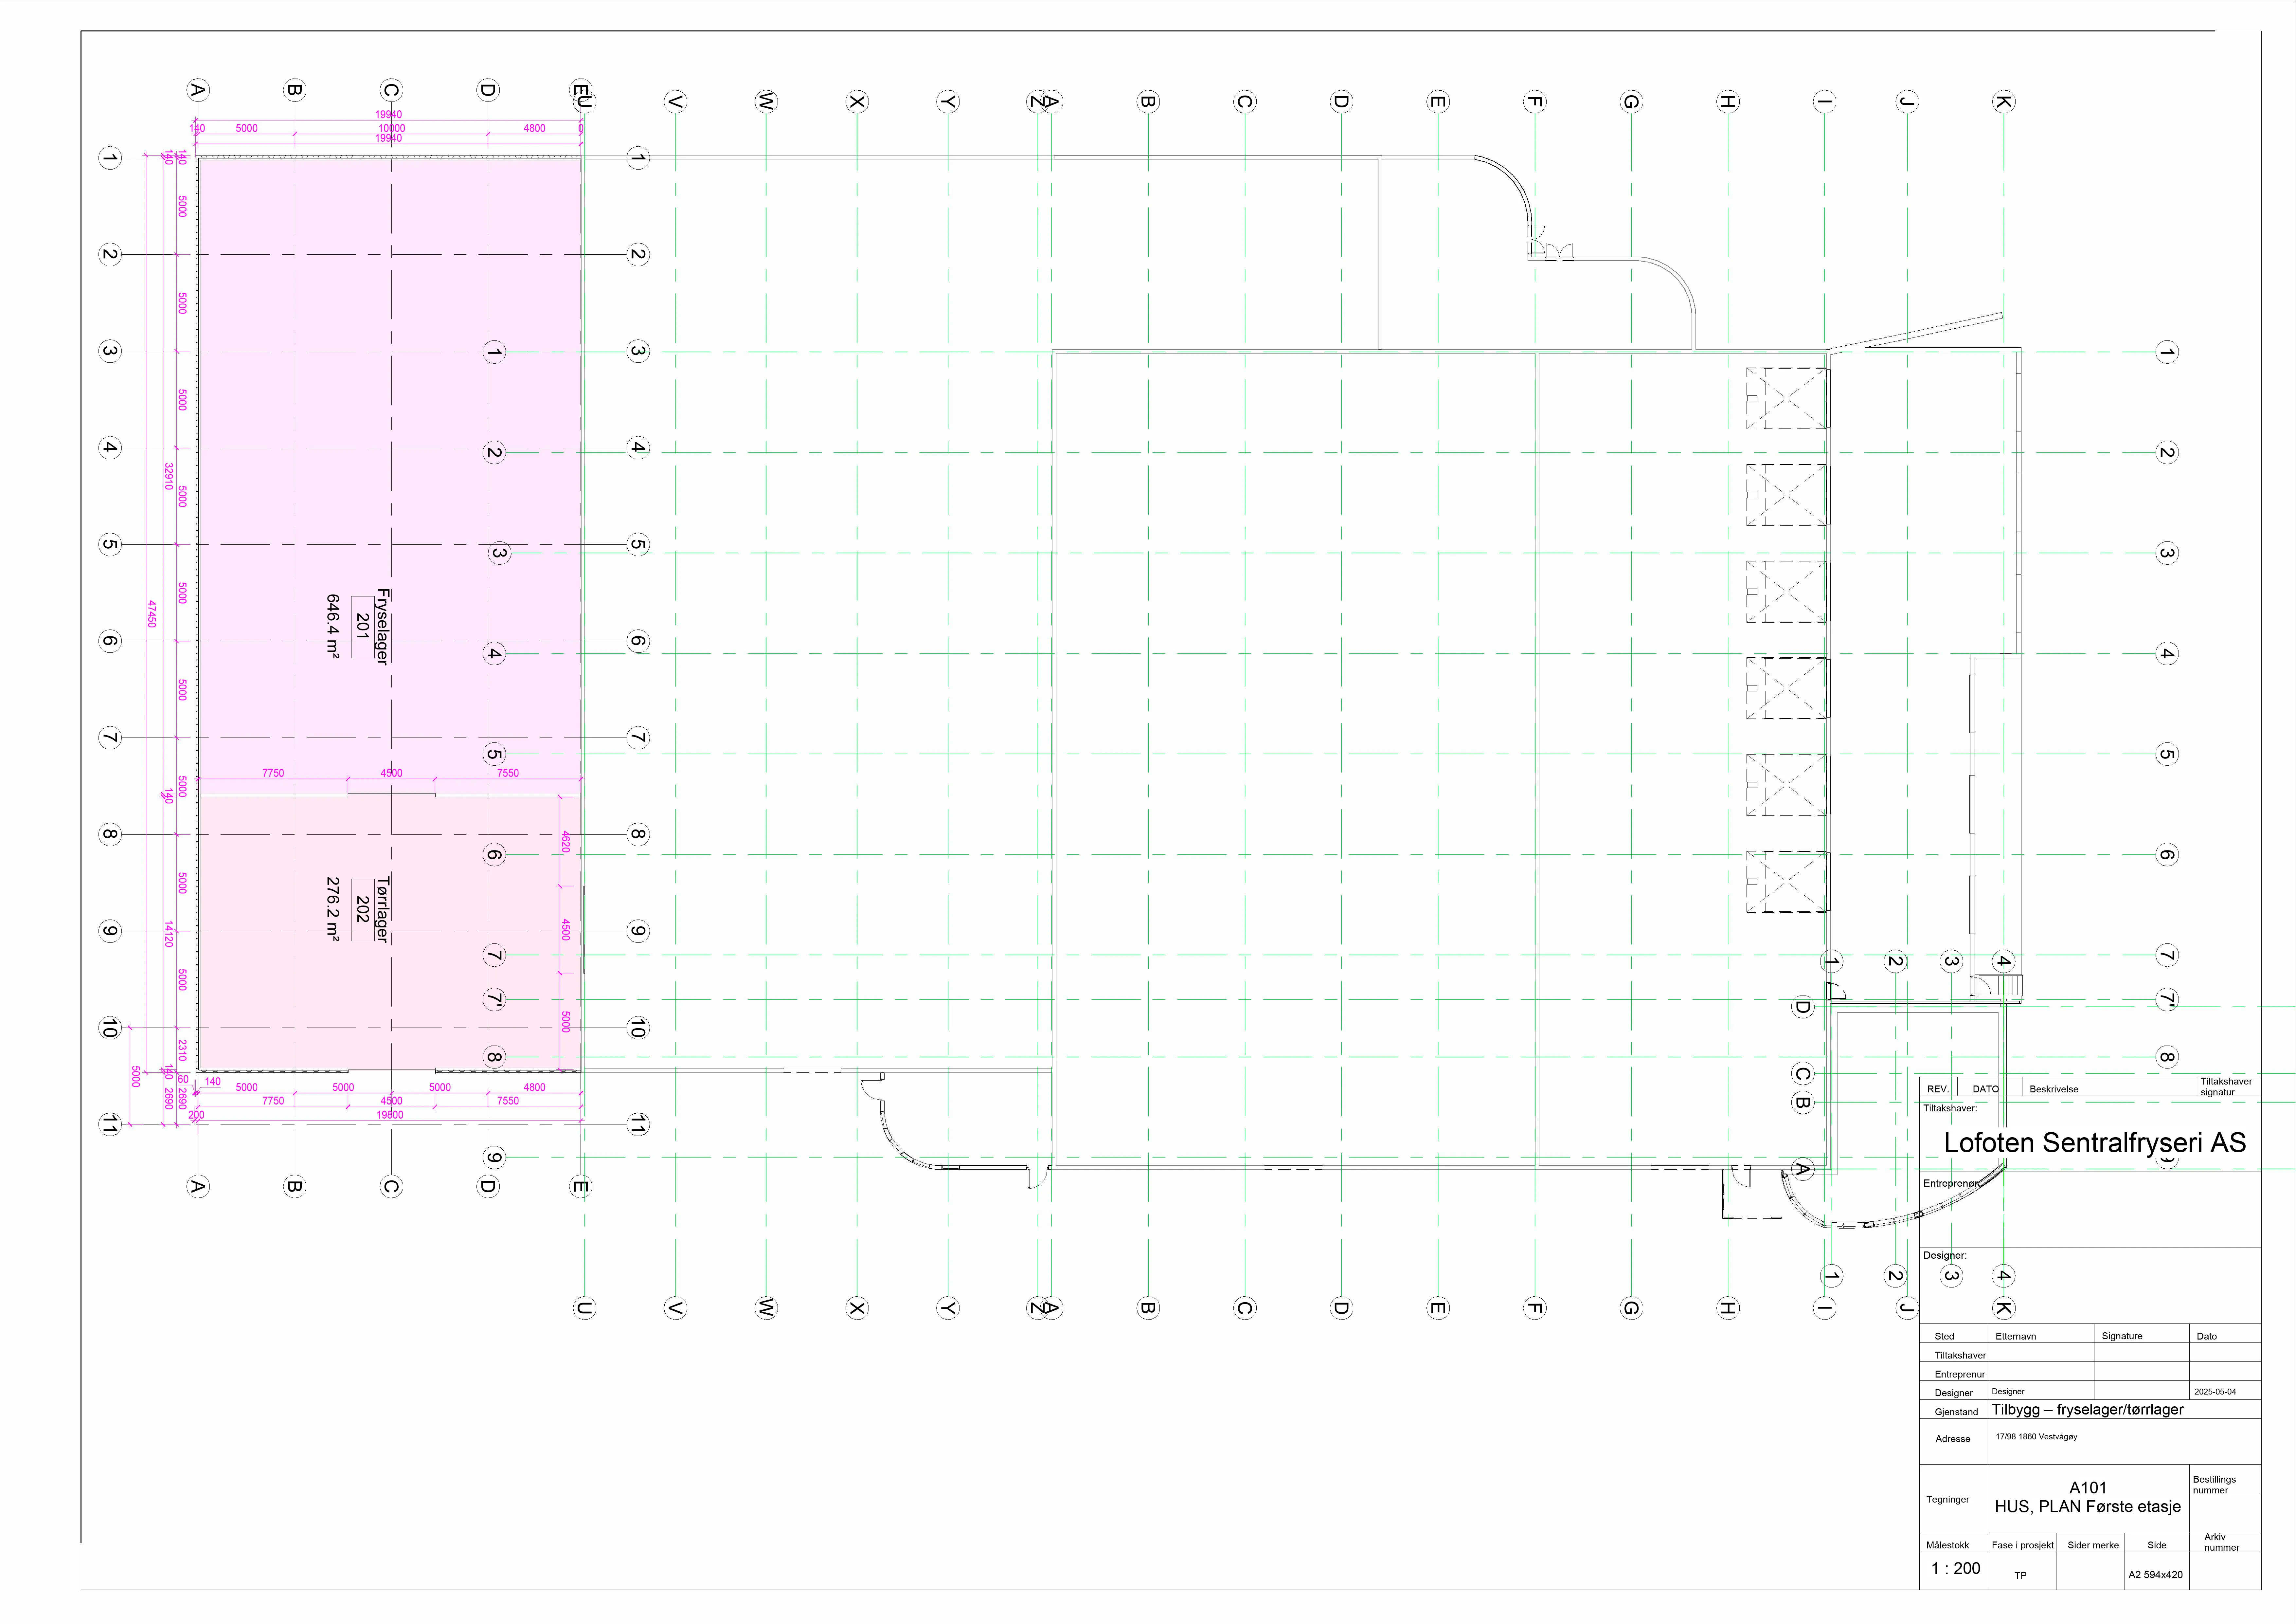Select the date "2025-05-04"
This screenshot has width=2296, height=1624.
coord(2215,1392)
